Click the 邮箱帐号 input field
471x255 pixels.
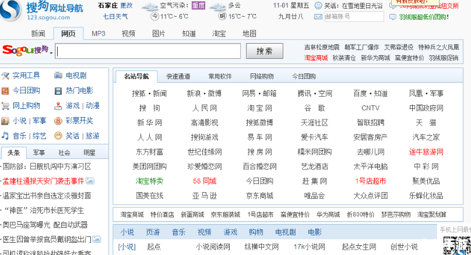click(354, 17)
